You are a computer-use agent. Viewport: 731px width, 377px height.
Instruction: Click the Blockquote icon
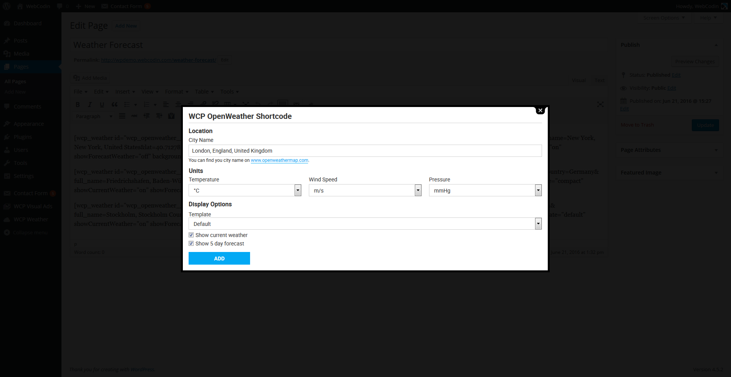tap(114, 104)
